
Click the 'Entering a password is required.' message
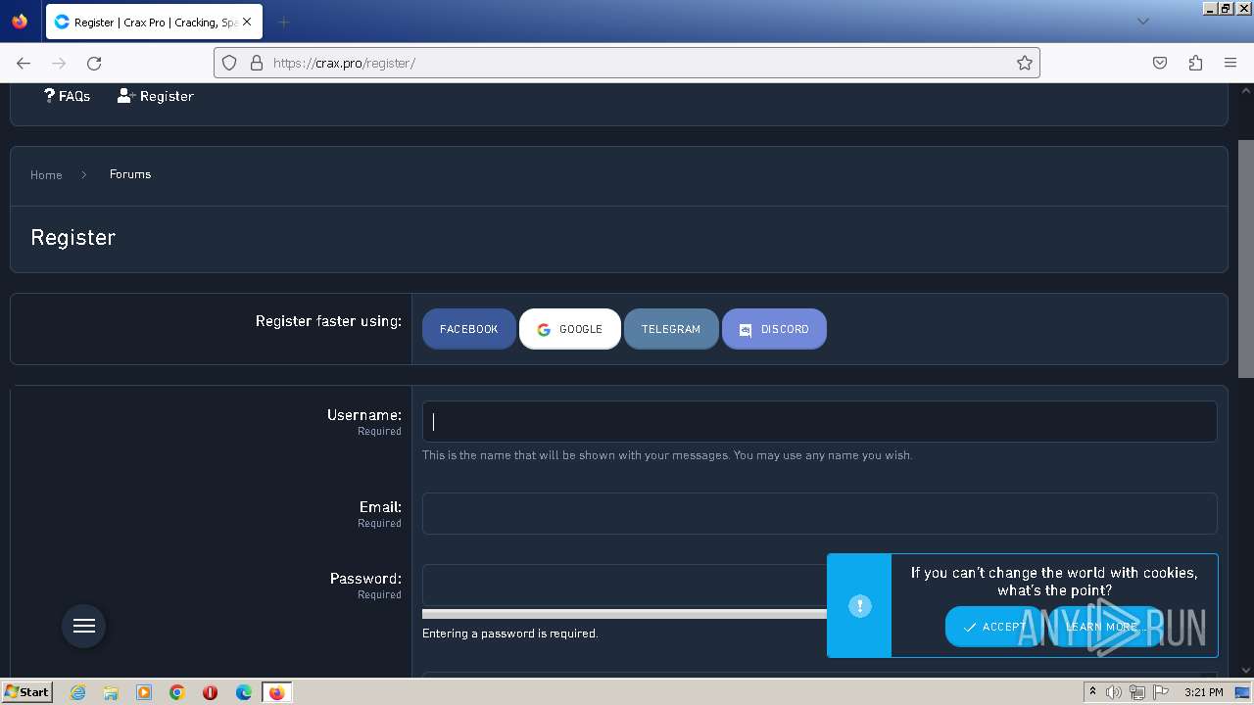click(x=509, y=634)
